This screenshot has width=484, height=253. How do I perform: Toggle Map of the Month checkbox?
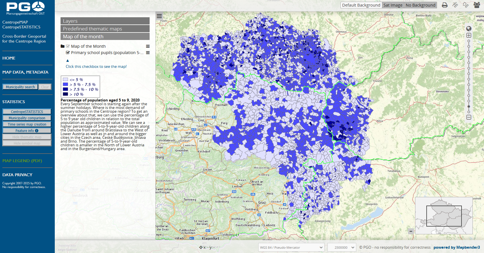click(x=68, y=46)
